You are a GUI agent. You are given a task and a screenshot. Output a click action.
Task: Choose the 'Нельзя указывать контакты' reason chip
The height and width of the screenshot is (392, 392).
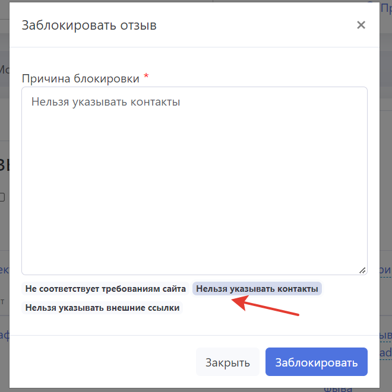tap(257, 289)
